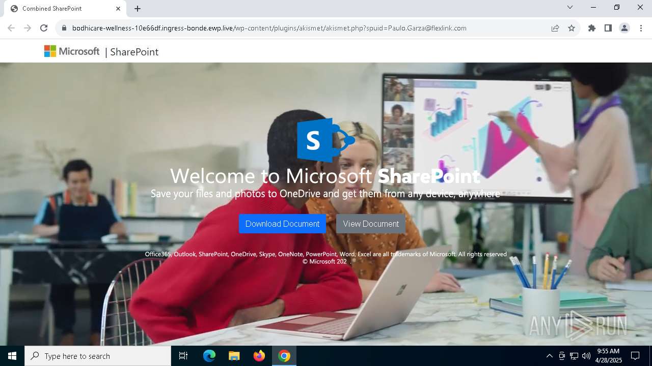Click the blue SharePoint S logo
The image size is (652, 366).
pyautogui.click(x=325, y=140)
